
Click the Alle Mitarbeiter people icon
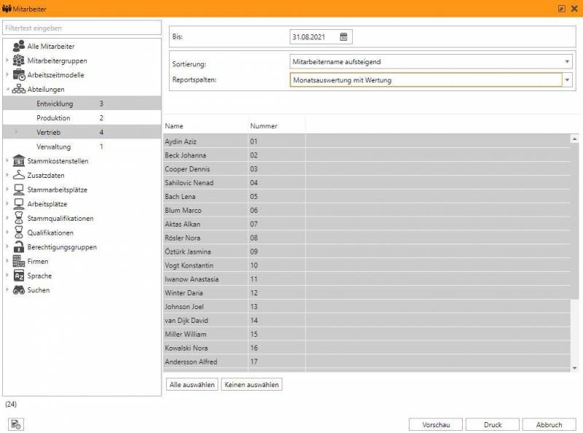[x=19, y=47]
